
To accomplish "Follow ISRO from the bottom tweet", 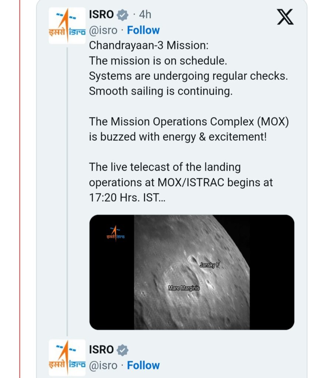I will pyautogui.click(x=143, y=365).
